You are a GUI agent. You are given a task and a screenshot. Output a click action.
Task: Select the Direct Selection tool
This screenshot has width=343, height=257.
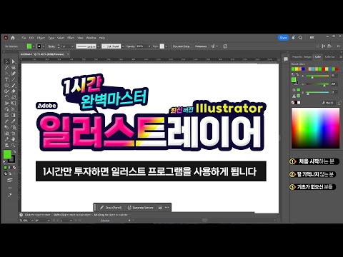(x=14, y=61)
